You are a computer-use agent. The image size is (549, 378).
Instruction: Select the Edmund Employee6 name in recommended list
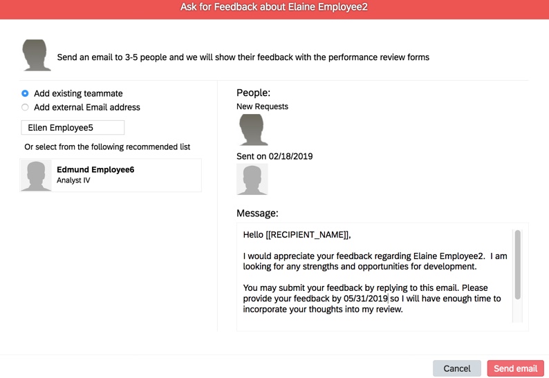95,169
